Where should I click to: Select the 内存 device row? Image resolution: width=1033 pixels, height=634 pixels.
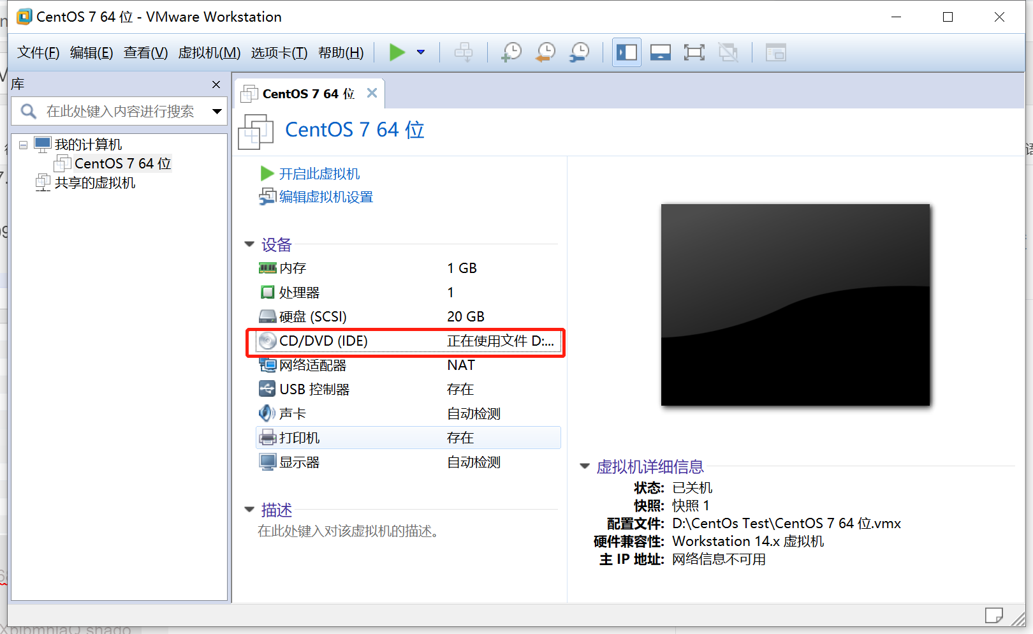click(x=408, y=269)
